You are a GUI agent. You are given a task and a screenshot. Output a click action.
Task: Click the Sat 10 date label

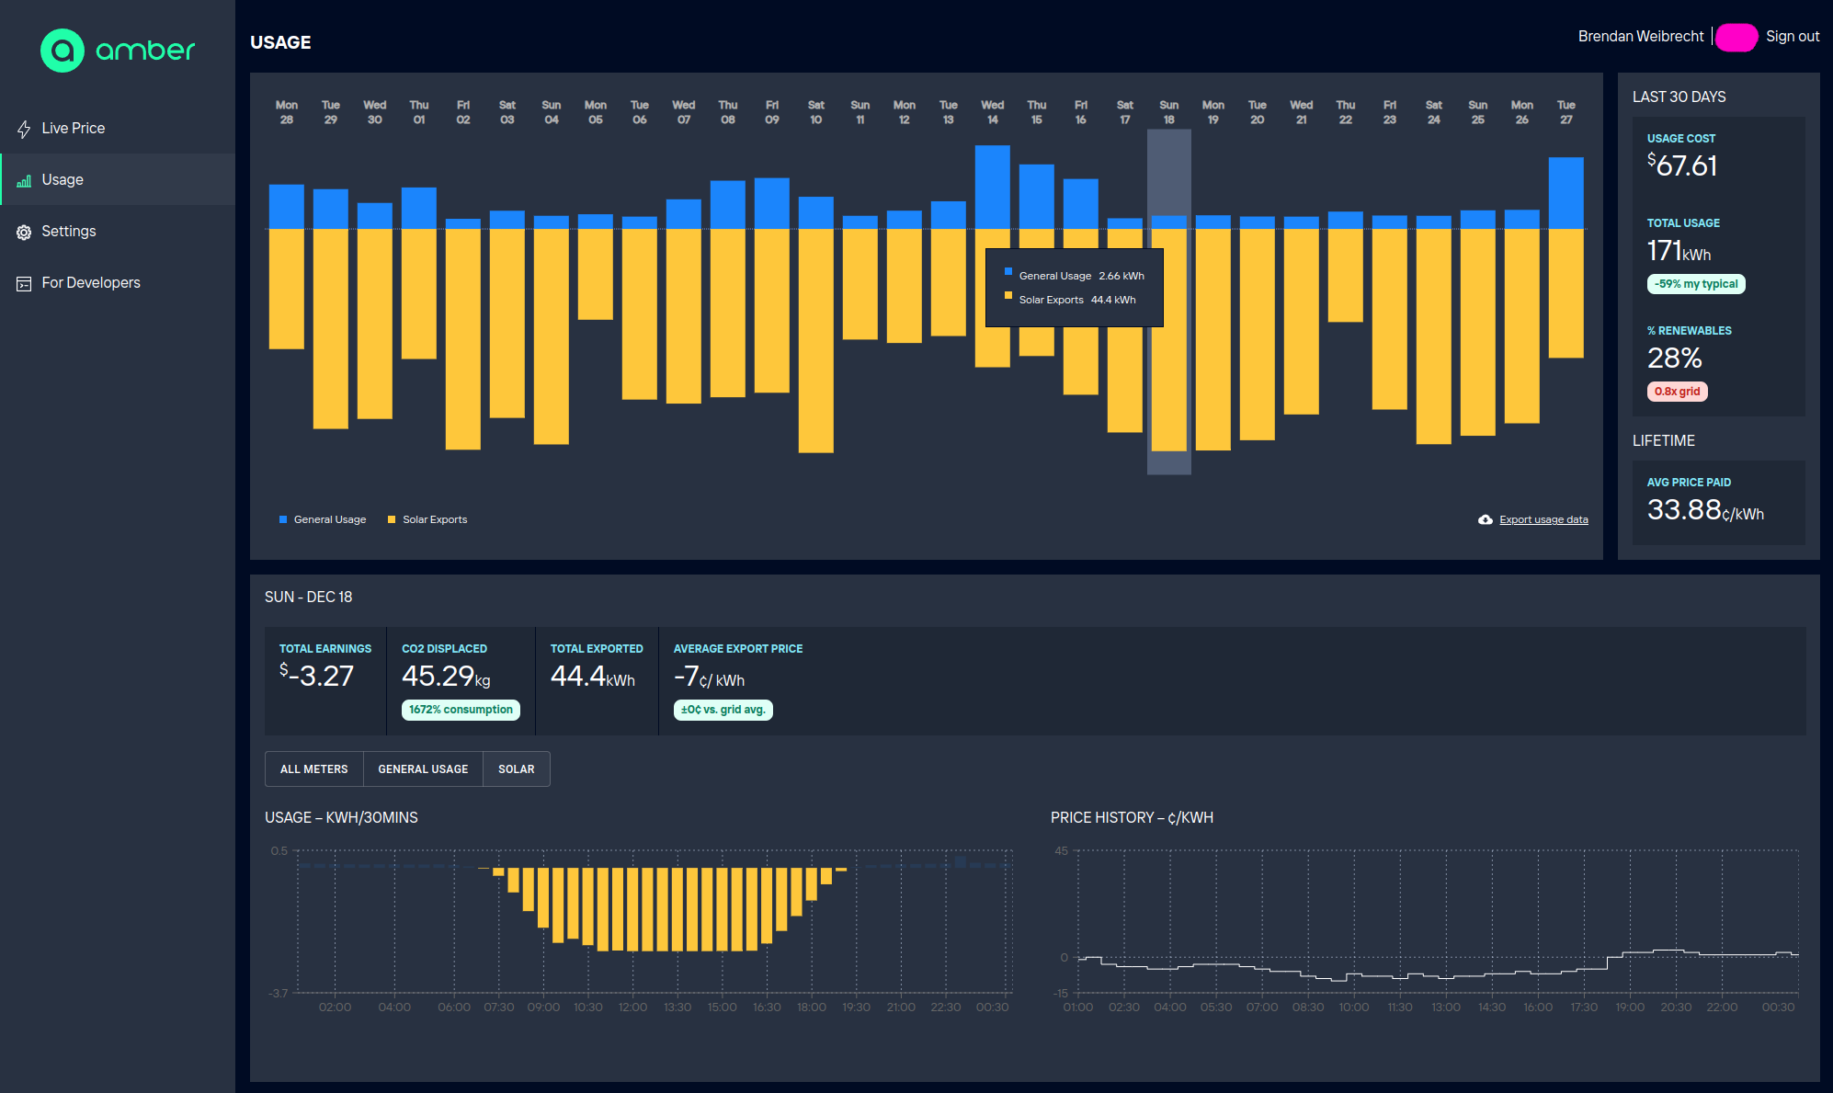point(815,112)
